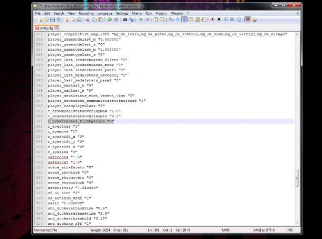Click the menu bar X close-document button
This screenshot has width=322, height=239.
click(298, 13)
